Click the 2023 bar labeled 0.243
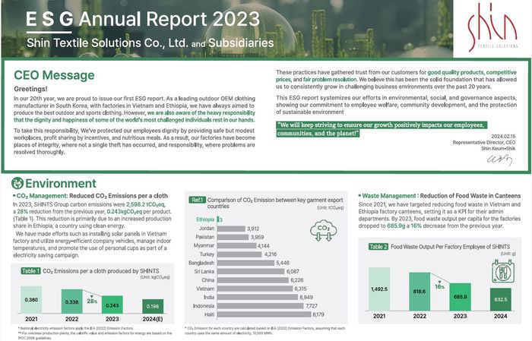Image resolution: width=532 pixels, height=341 pixels. [112, 305]
